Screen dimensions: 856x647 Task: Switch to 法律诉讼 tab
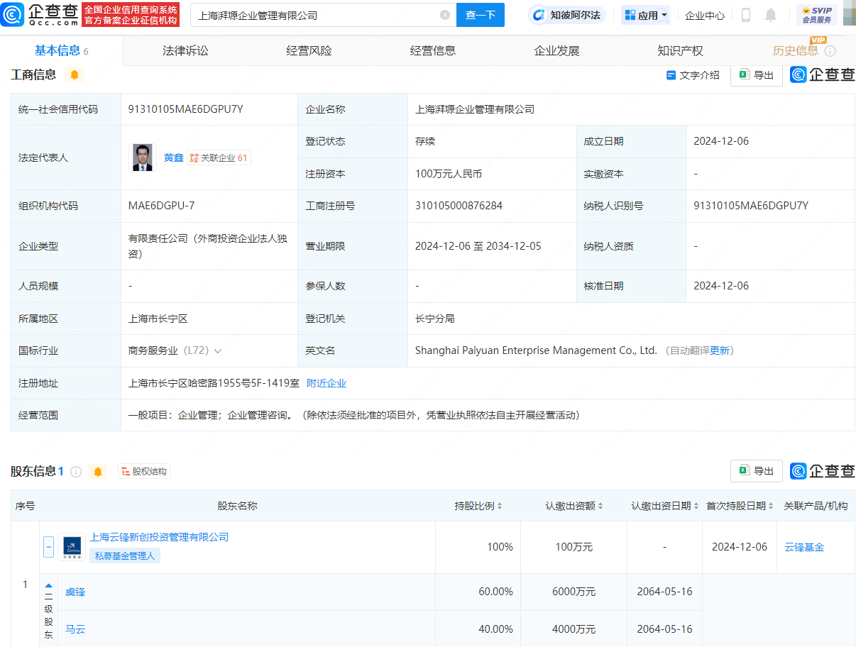[185, 51]
